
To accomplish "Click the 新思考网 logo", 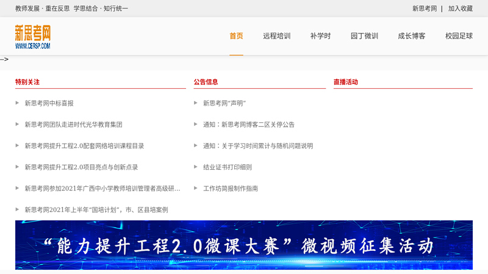I will click(33, 37).
